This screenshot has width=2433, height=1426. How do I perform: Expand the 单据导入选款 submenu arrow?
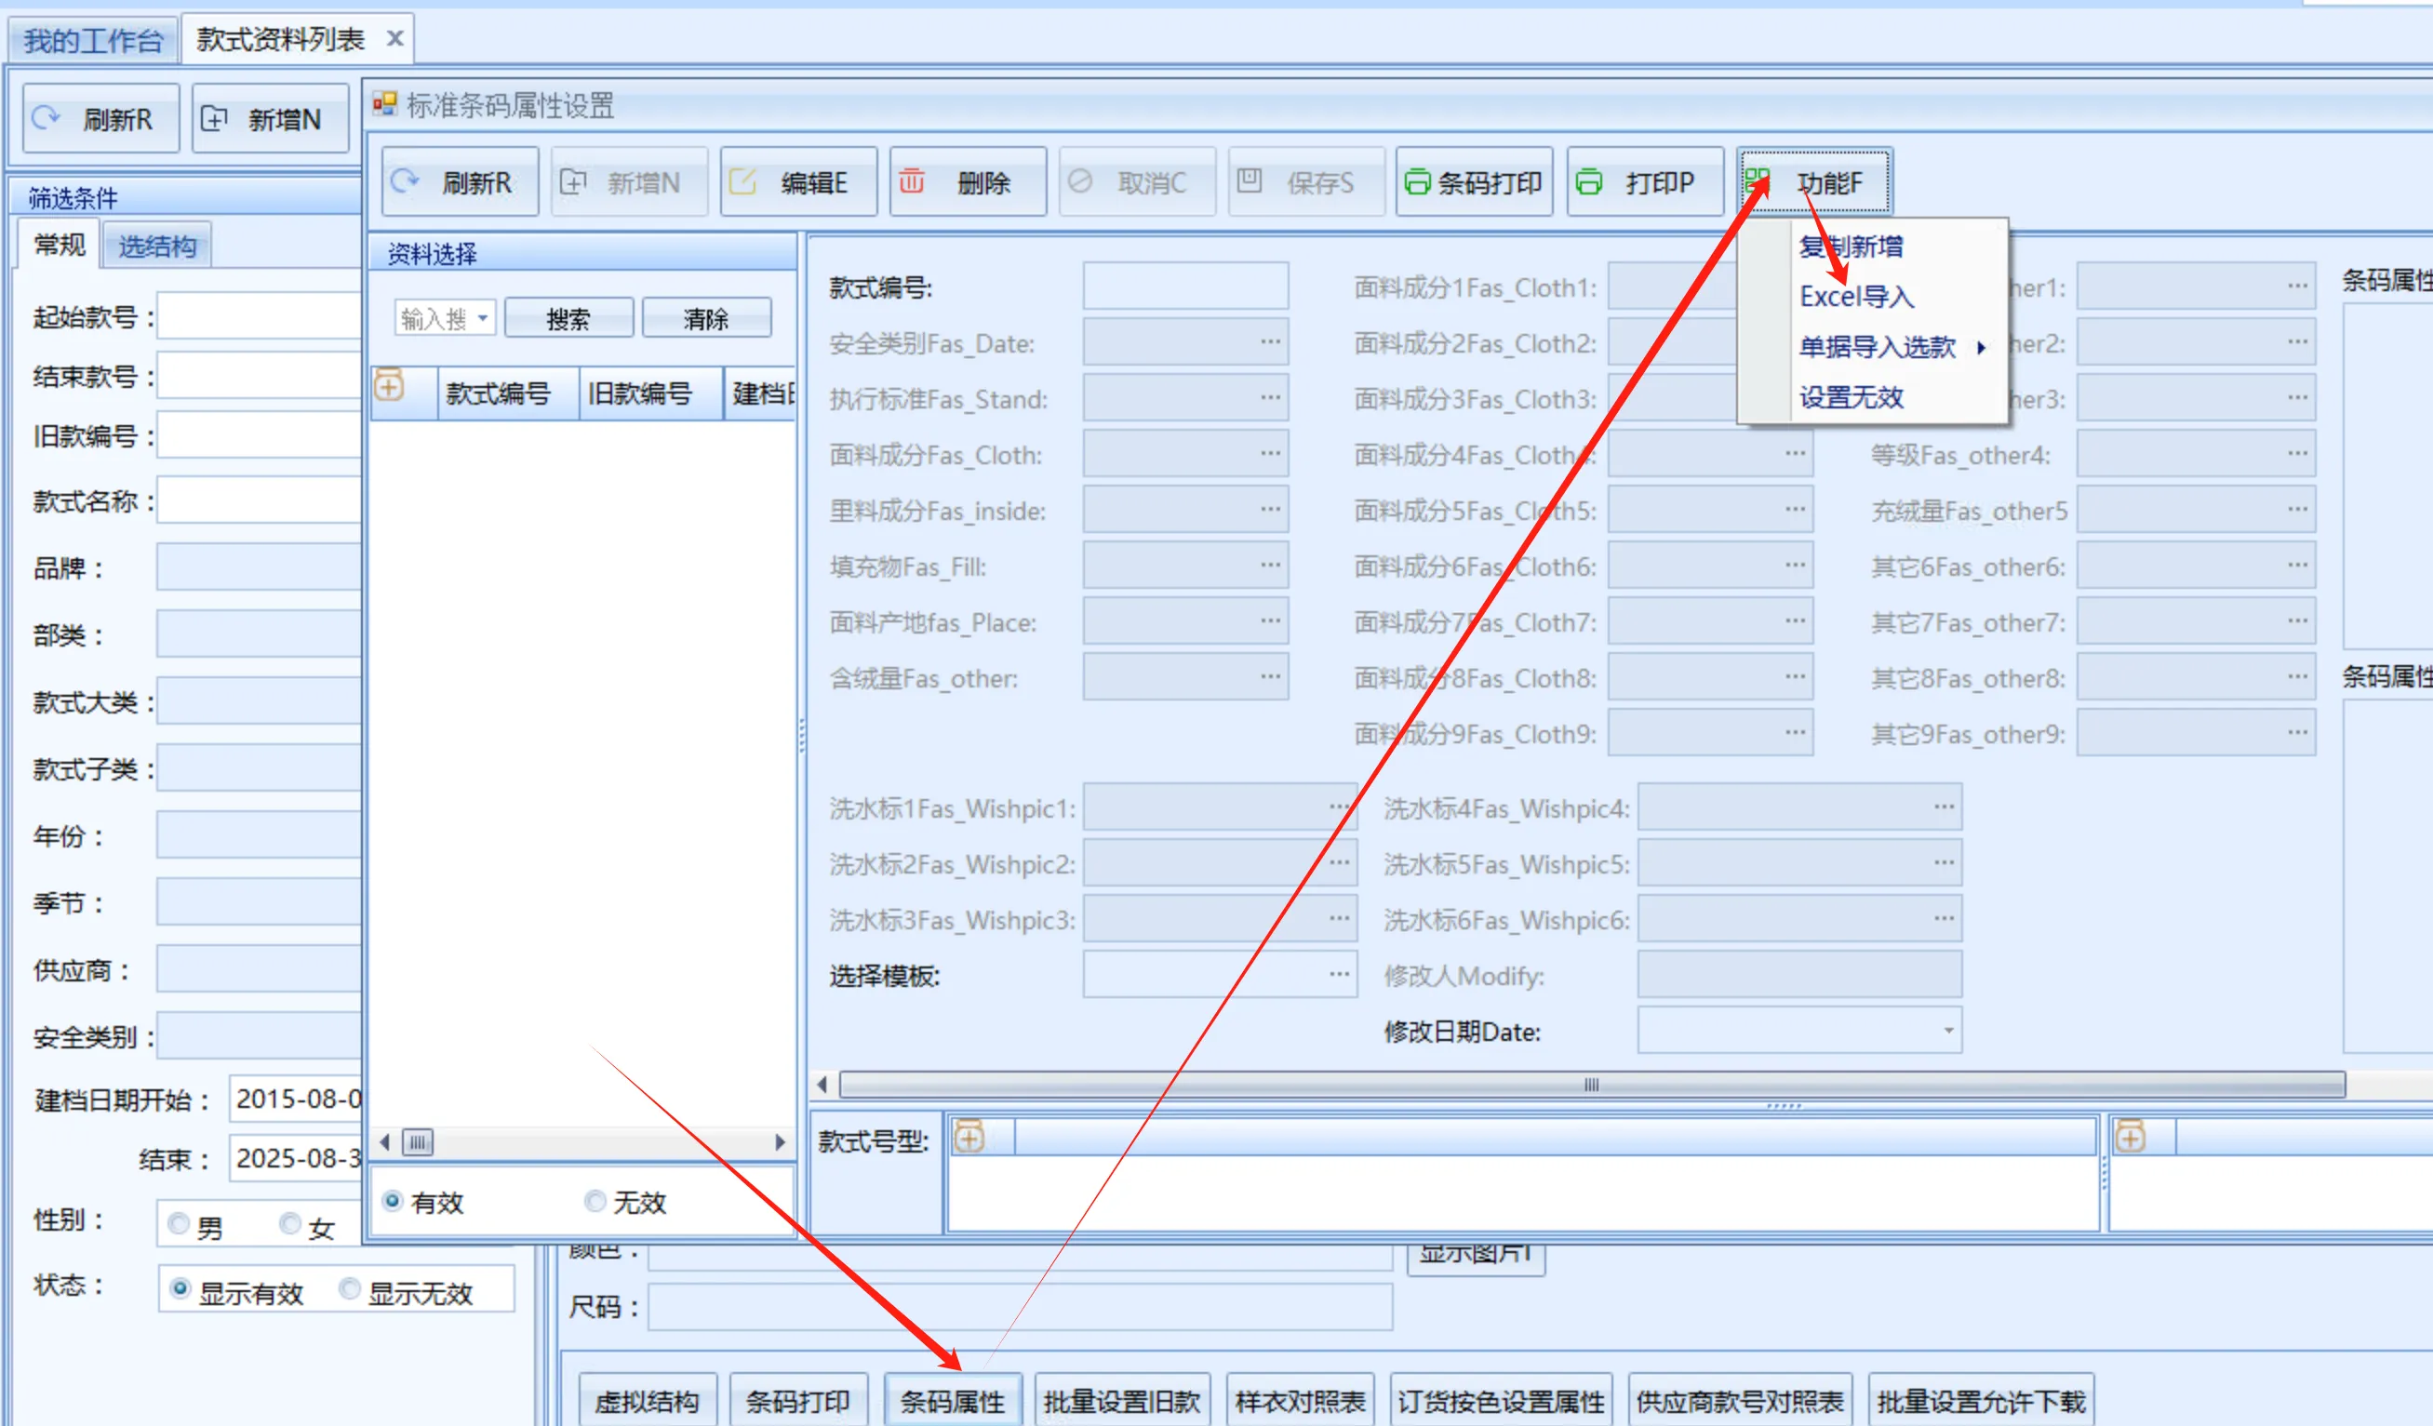[1980, 348]
